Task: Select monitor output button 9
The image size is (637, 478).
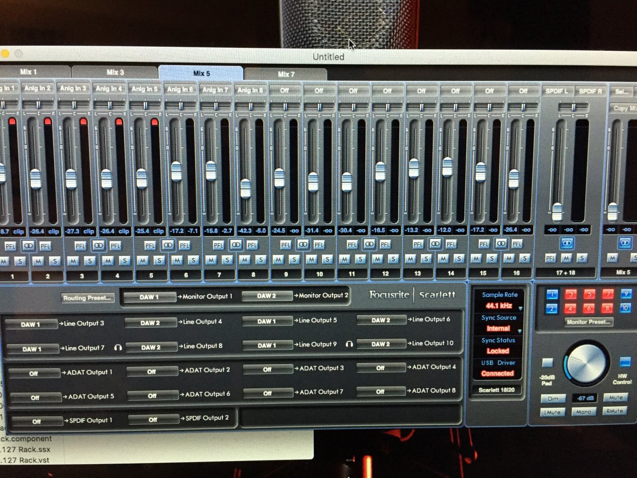Action: pyautogui.click(x=626, y=294)
